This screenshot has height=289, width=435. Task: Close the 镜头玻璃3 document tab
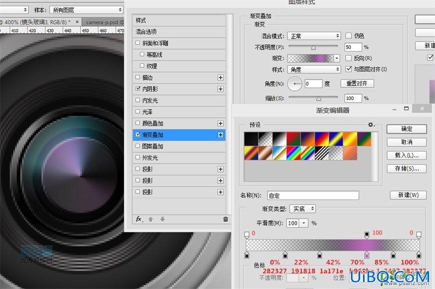[x=77, y=21]
